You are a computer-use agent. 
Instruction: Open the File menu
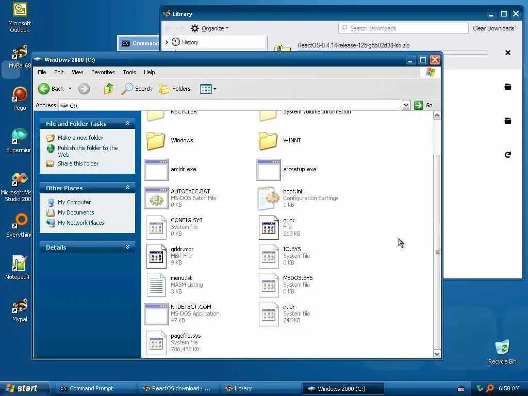point(42,72)
